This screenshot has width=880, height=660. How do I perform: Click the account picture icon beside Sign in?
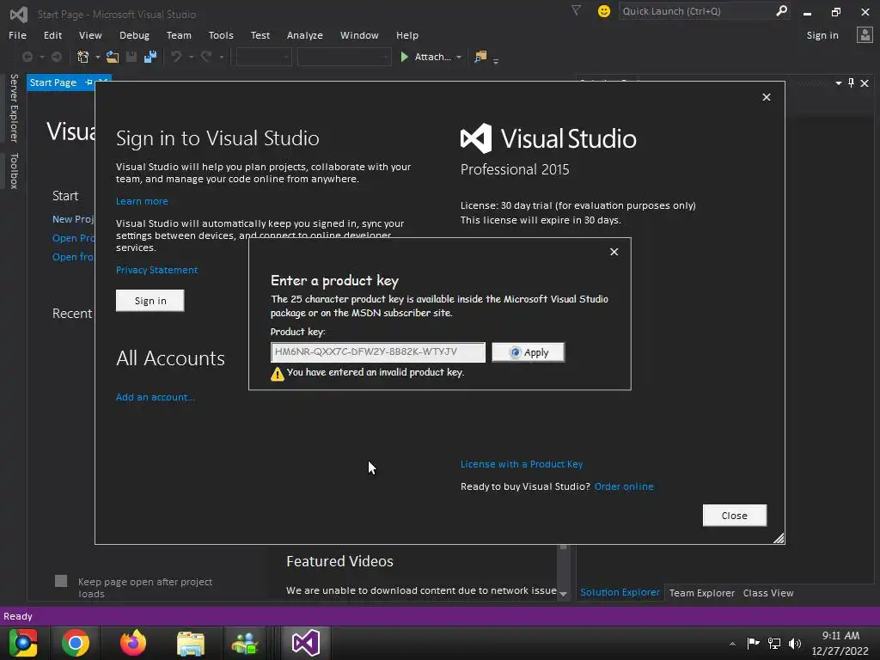[865, 34]
